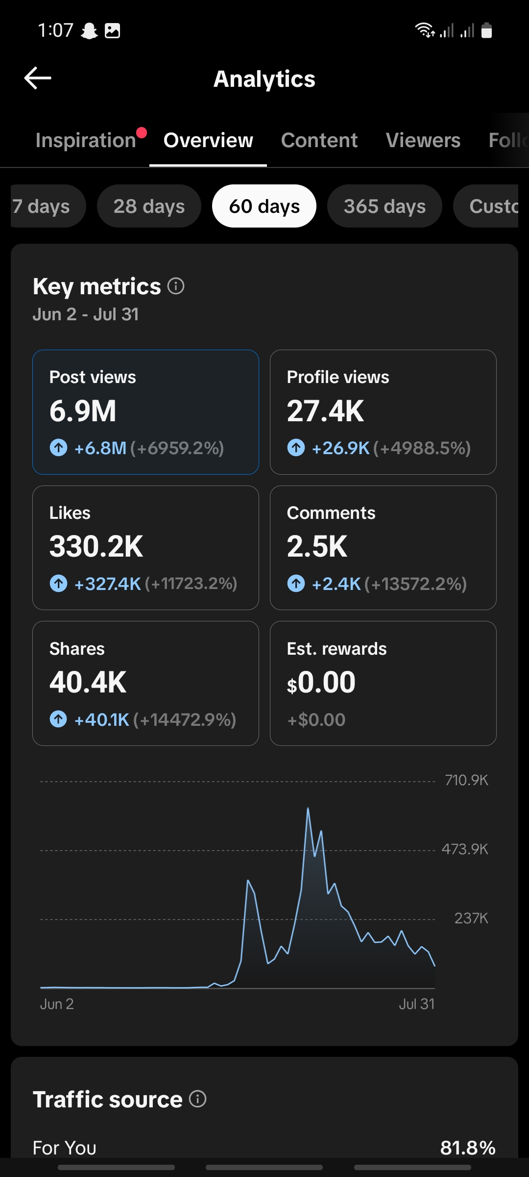Open the Custom date range chip
This screenshot has height=1177, width=529.
[486, 206]
